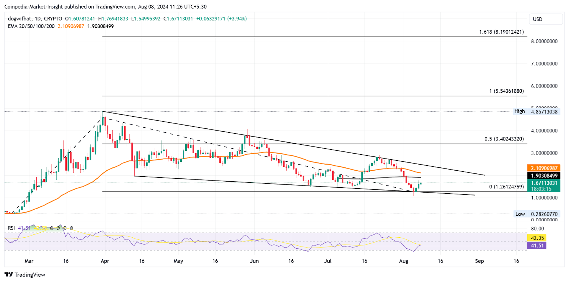Click the Mar date on time axis

point(29,261)
